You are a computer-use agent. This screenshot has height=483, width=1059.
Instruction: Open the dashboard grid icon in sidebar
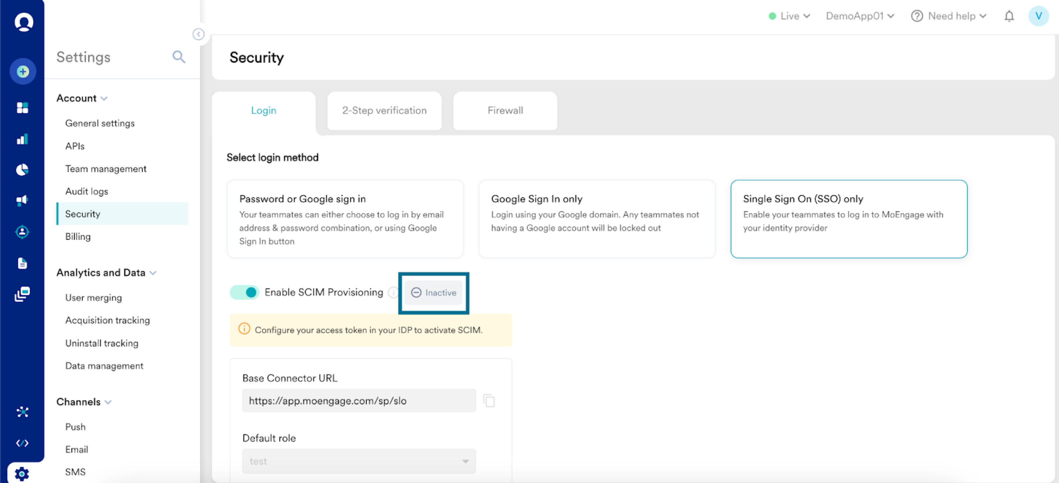click(23, 108)
